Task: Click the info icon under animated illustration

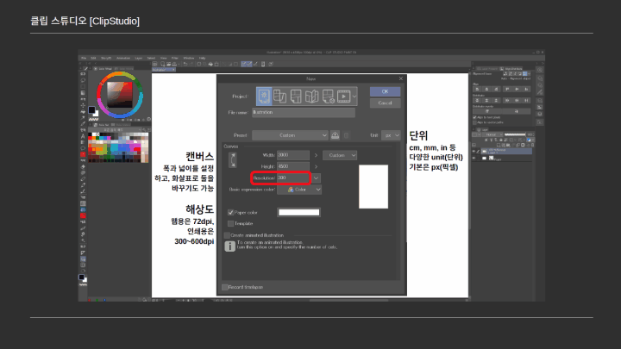Action: point(229,246)
